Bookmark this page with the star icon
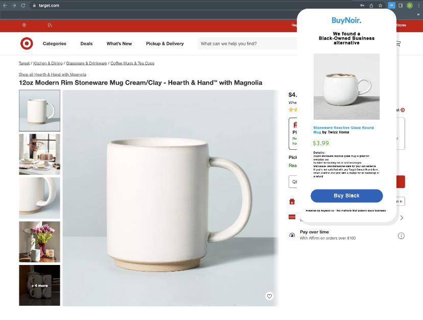423x320 pixels. 380,6
